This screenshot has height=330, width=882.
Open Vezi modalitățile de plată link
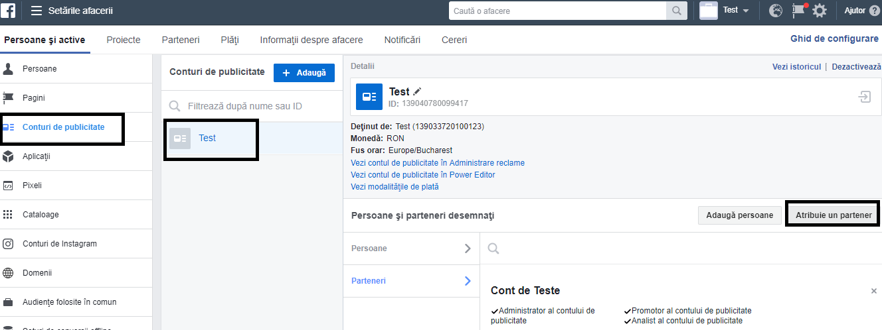395,187
